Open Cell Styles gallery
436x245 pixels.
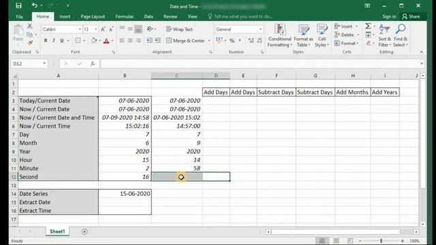(322, 35)
